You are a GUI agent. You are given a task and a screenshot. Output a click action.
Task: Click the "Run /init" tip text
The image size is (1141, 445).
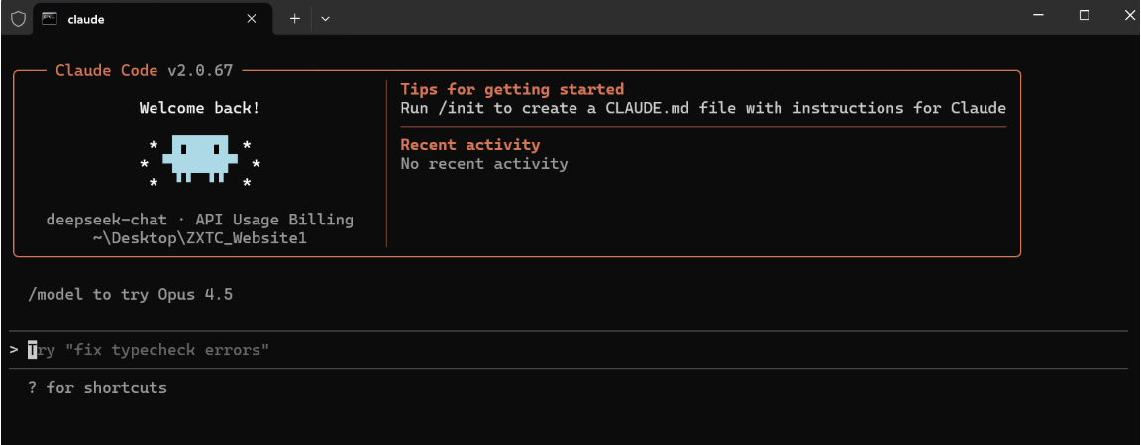[702, 108]
